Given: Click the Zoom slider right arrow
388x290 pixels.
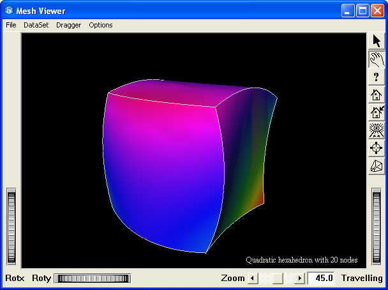Looking at the screenshot, I should coord(300,279).
